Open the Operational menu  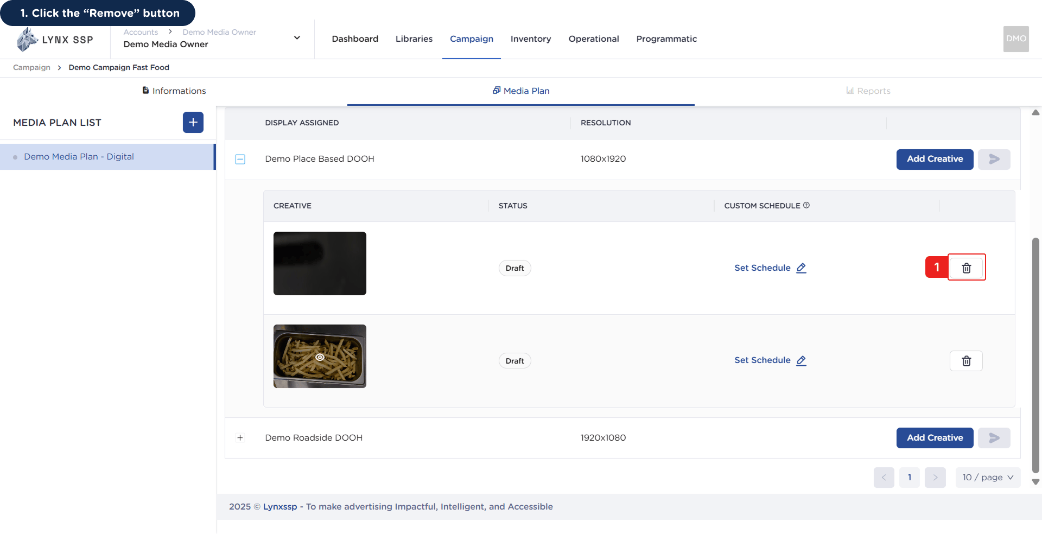594,39
